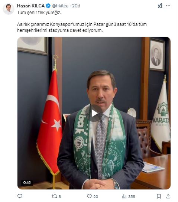Open analytics via bar chart icon
The image size is (178, 202).
(124, 196)
